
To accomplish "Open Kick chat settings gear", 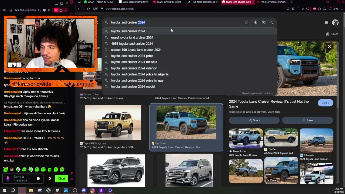I will [50, 179].
